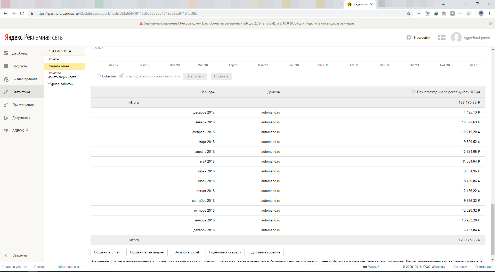Click the Настройки gear icon

(409, 37)
